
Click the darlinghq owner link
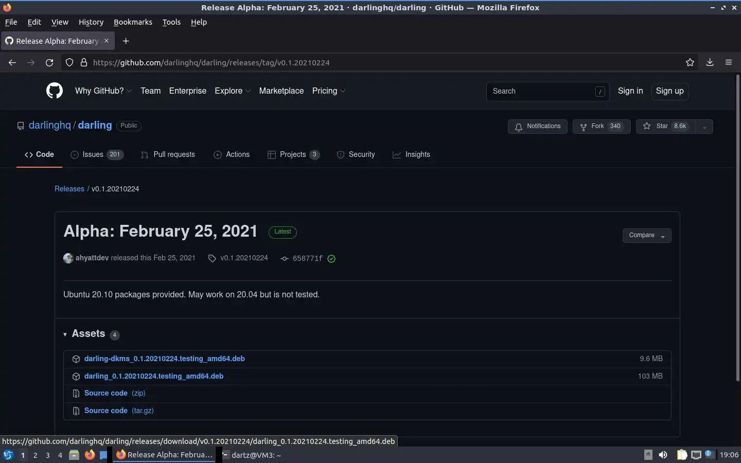click(50, 126)
